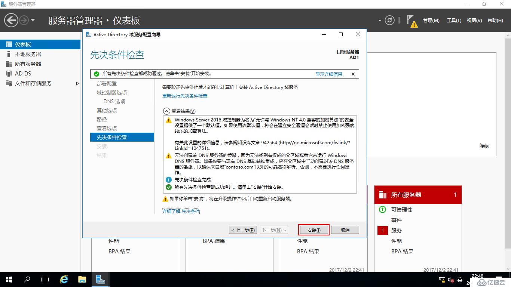Click 重新运行先决条件检查 link
Screen dimensions: 511x287
click(185, 96)
